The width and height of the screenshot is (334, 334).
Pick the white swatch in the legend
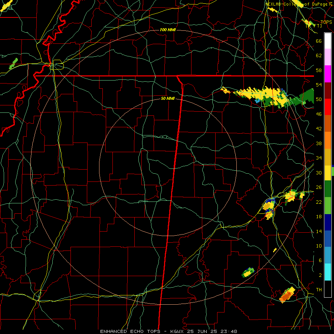(328, 41)
